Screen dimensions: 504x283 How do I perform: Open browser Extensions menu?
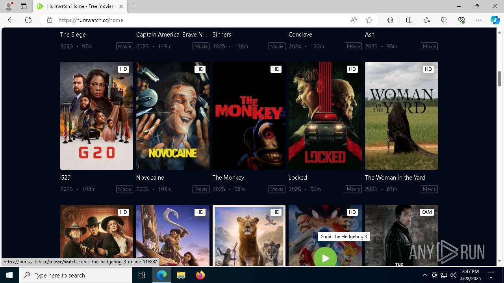[390, 20]
